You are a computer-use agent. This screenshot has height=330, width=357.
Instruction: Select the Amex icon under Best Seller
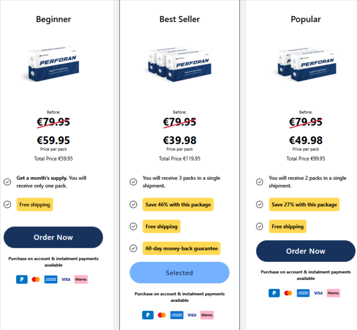[176, 315]
